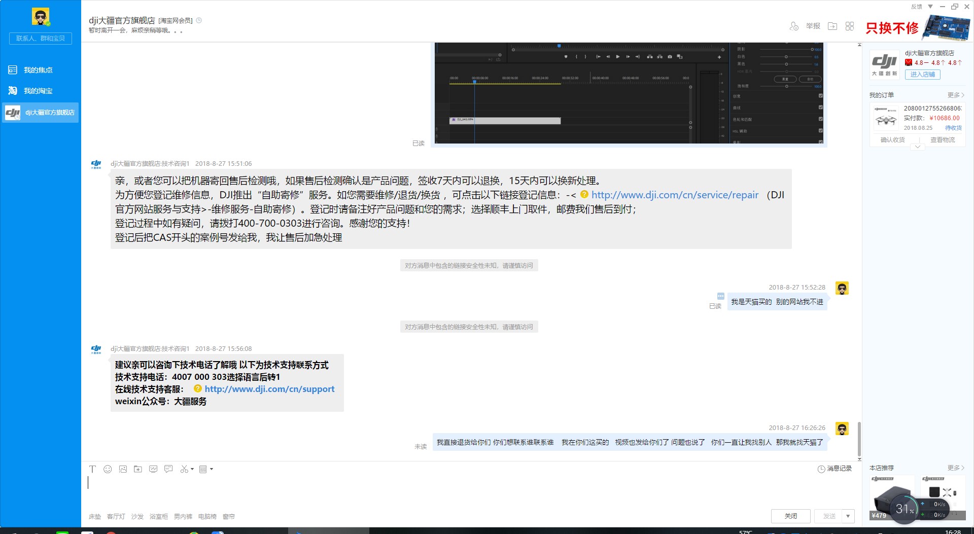The width and height of the screenshot is (974, 534).
Task: Click 举报 to report the shop
Action: point(813,26)
